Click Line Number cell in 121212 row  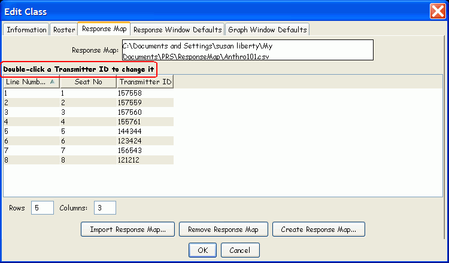click(32, 160)
